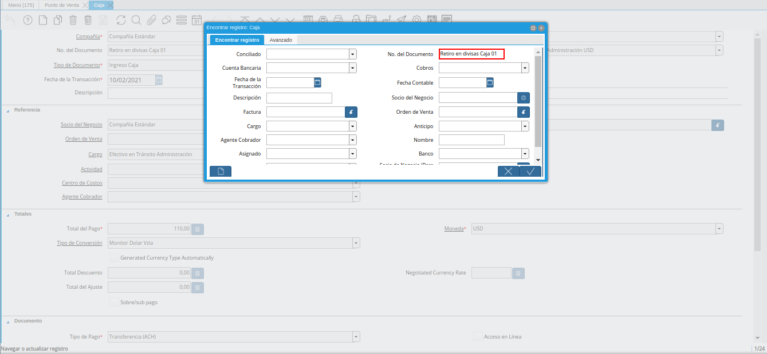Click the new record icon in find dialog
This screenshot has width=767, height=354.
coord(221,172)
